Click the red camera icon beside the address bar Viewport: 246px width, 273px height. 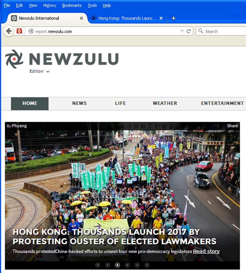(19, 31)
